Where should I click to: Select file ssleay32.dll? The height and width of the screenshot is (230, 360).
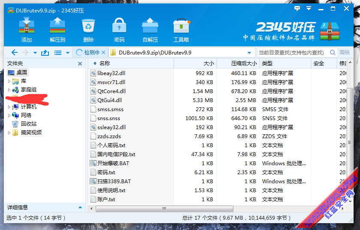click(x=112, y=127)
